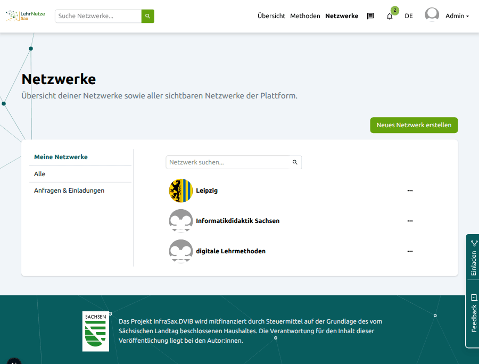
Task: Go to Übersicht page
Action: coord(271,16)
